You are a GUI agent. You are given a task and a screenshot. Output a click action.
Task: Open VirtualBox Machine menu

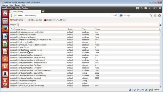[5, 5]
